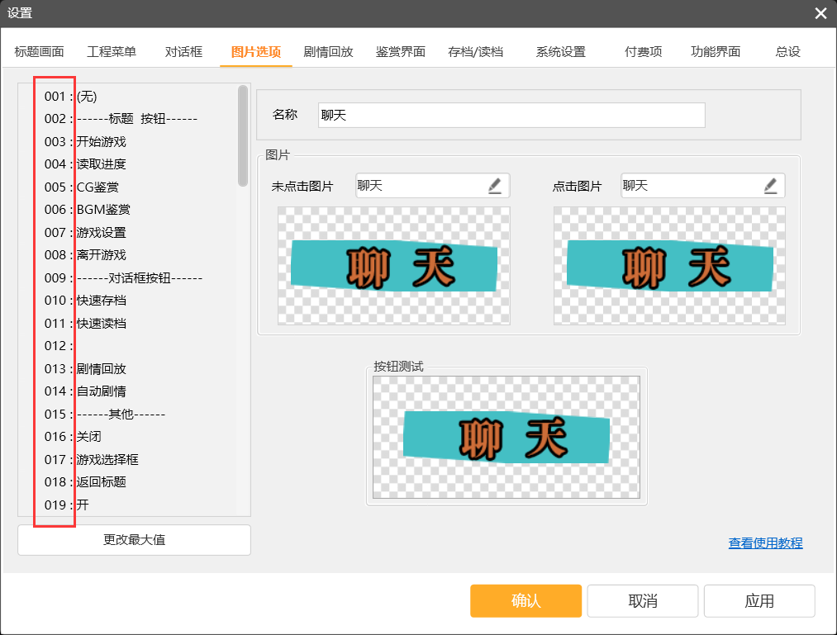Viewport: 837px width, 635px height.
Task: Click the 名称 text field
Action: click(511, 116)
